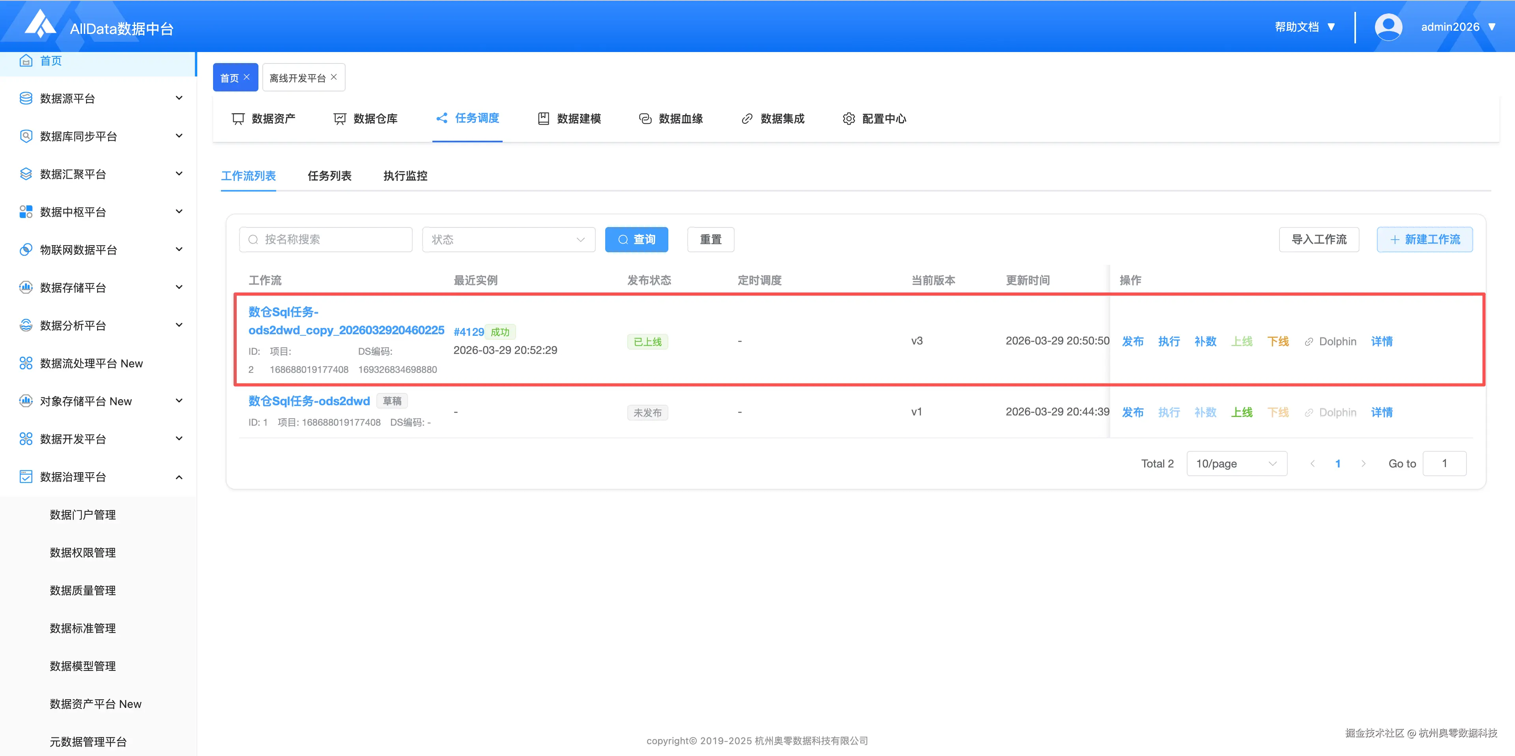Open the 帮助文档 dropdown
1515x756 pixels.
coord(1304,27)
